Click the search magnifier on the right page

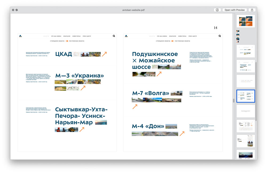point(220,36)
